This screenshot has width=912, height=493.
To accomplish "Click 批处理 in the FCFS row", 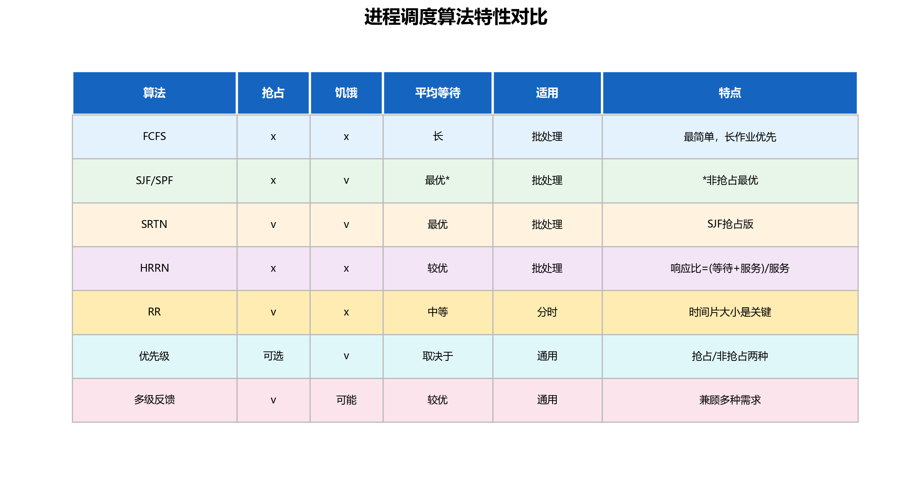I will point(547,137).
